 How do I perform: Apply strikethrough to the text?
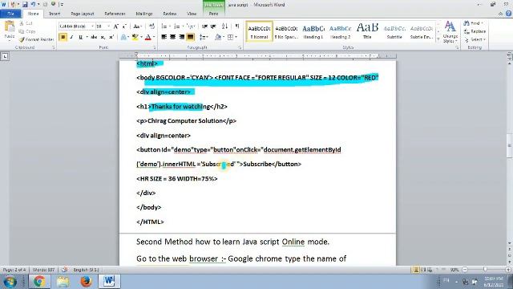point(94,37)
